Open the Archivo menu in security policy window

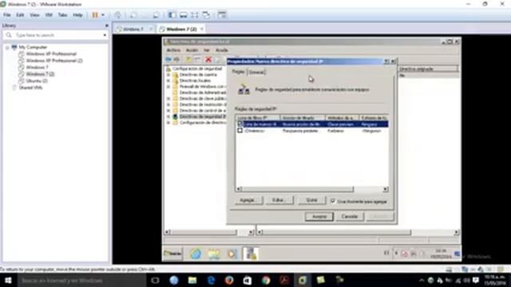tap(173, 50)
